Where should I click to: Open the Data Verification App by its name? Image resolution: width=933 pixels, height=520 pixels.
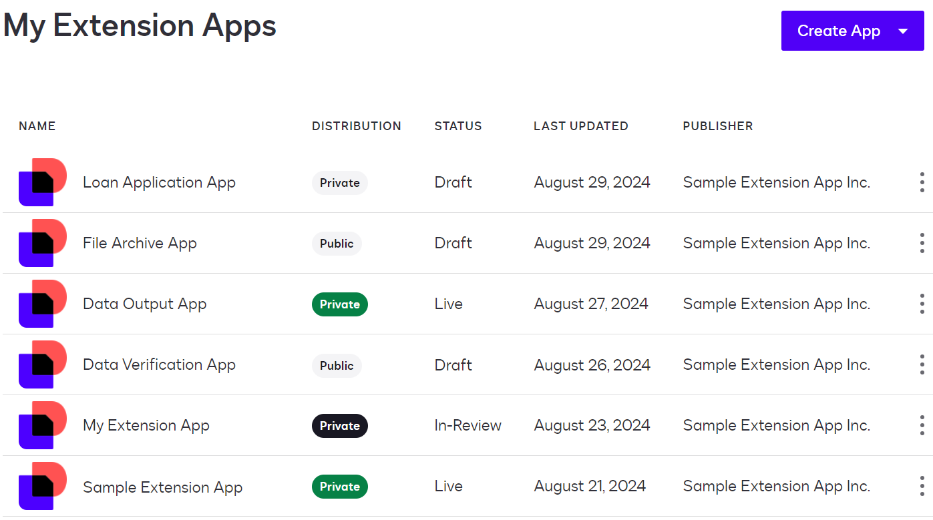click(x=158, y=364)
